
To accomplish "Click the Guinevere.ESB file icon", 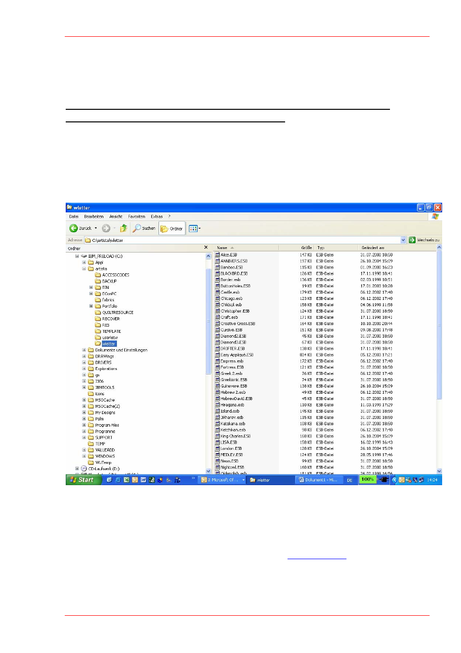I will tap(217, 386).
